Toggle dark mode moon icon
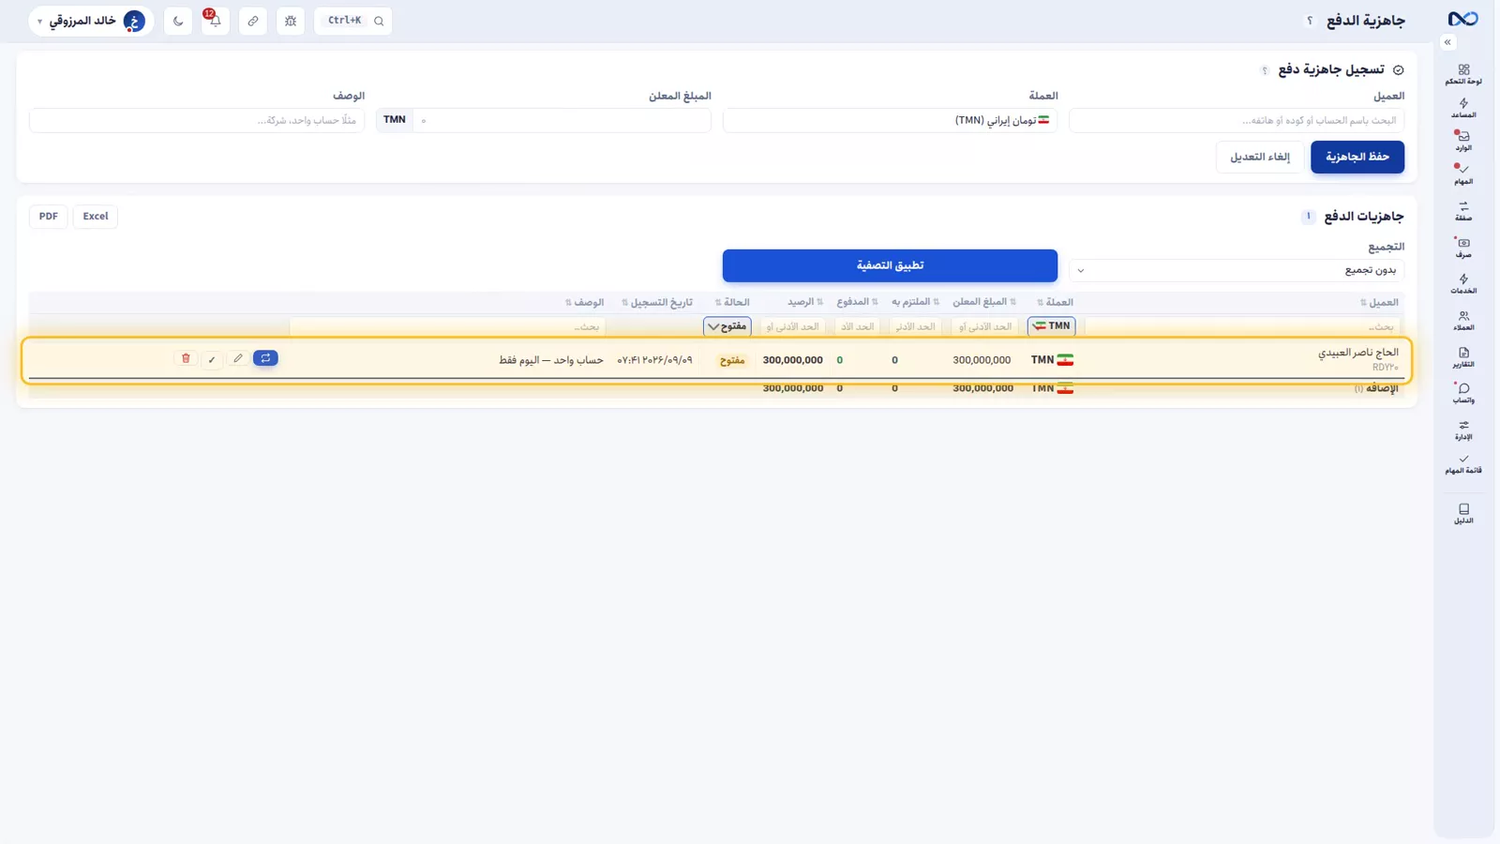Image resolution: width=1500 pixels, height=844 pixels. (178, 21)
